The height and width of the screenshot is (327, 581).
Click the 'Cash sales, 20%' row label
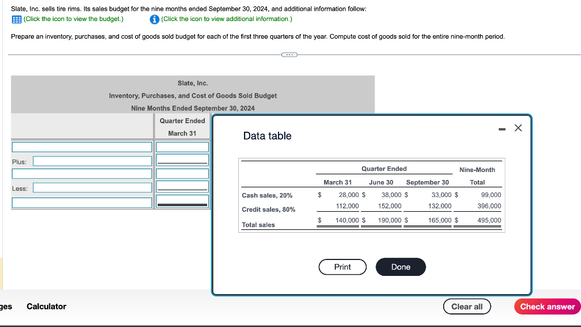(267, 195)
